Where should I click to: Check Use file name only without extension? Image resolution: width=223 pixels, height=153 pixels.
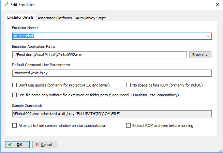[x=15, y=95]
